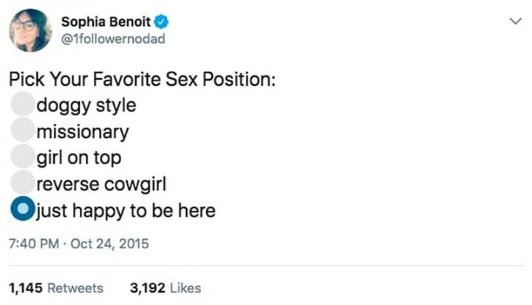Click the 7:40 PM timestamp
This screenshot has width=532, height=305.
[35, 243]
